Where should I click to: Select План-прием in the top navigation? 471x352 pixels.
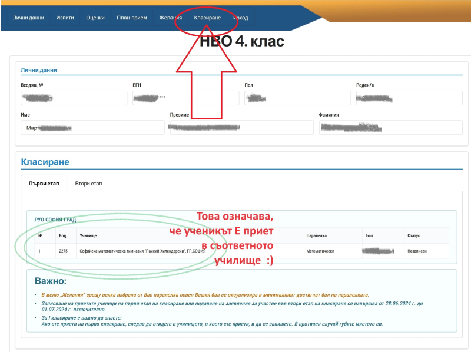(132, 18)
